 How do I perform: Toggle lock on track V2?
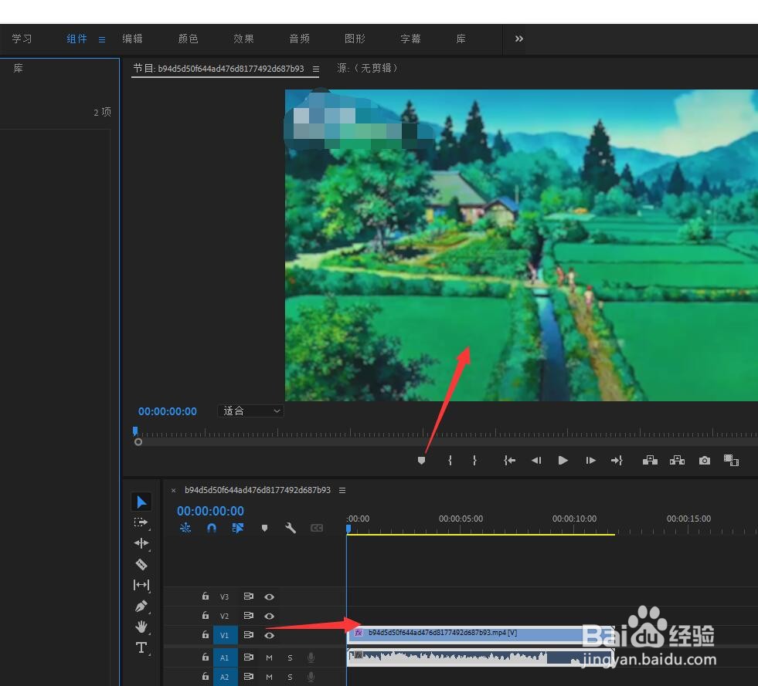(206, 616)
